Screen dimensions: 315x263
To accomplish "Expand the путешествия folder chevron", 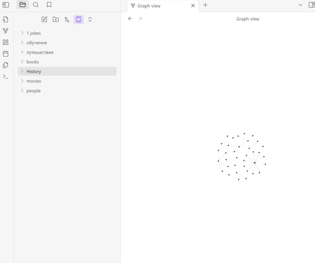I will (x=22, y=52).
